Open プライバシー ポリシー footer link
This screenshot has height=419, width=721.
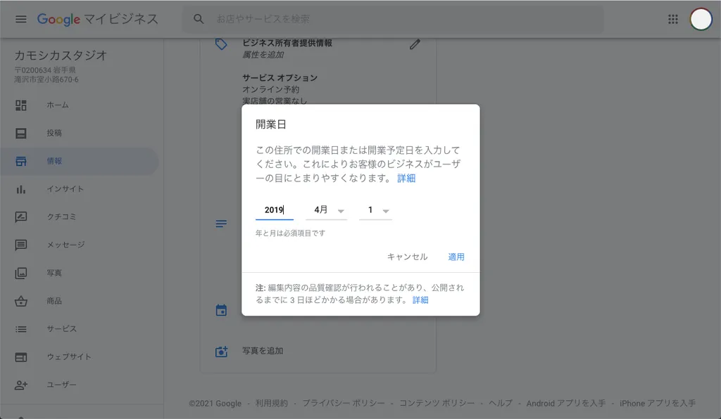point(344,404)
